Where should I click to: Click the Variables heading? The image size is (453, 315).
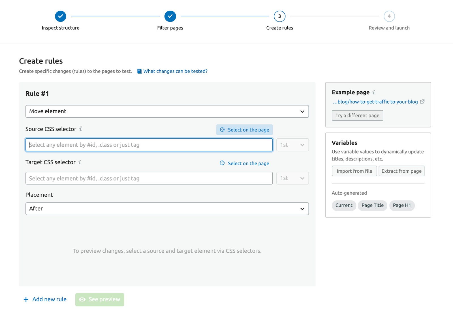tap(344, 143)
